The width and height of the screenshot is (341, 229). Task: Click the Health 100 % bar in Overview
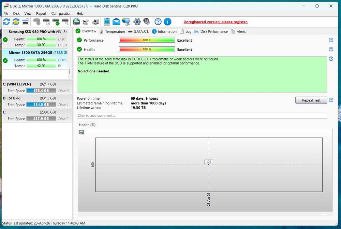point(147,49)
